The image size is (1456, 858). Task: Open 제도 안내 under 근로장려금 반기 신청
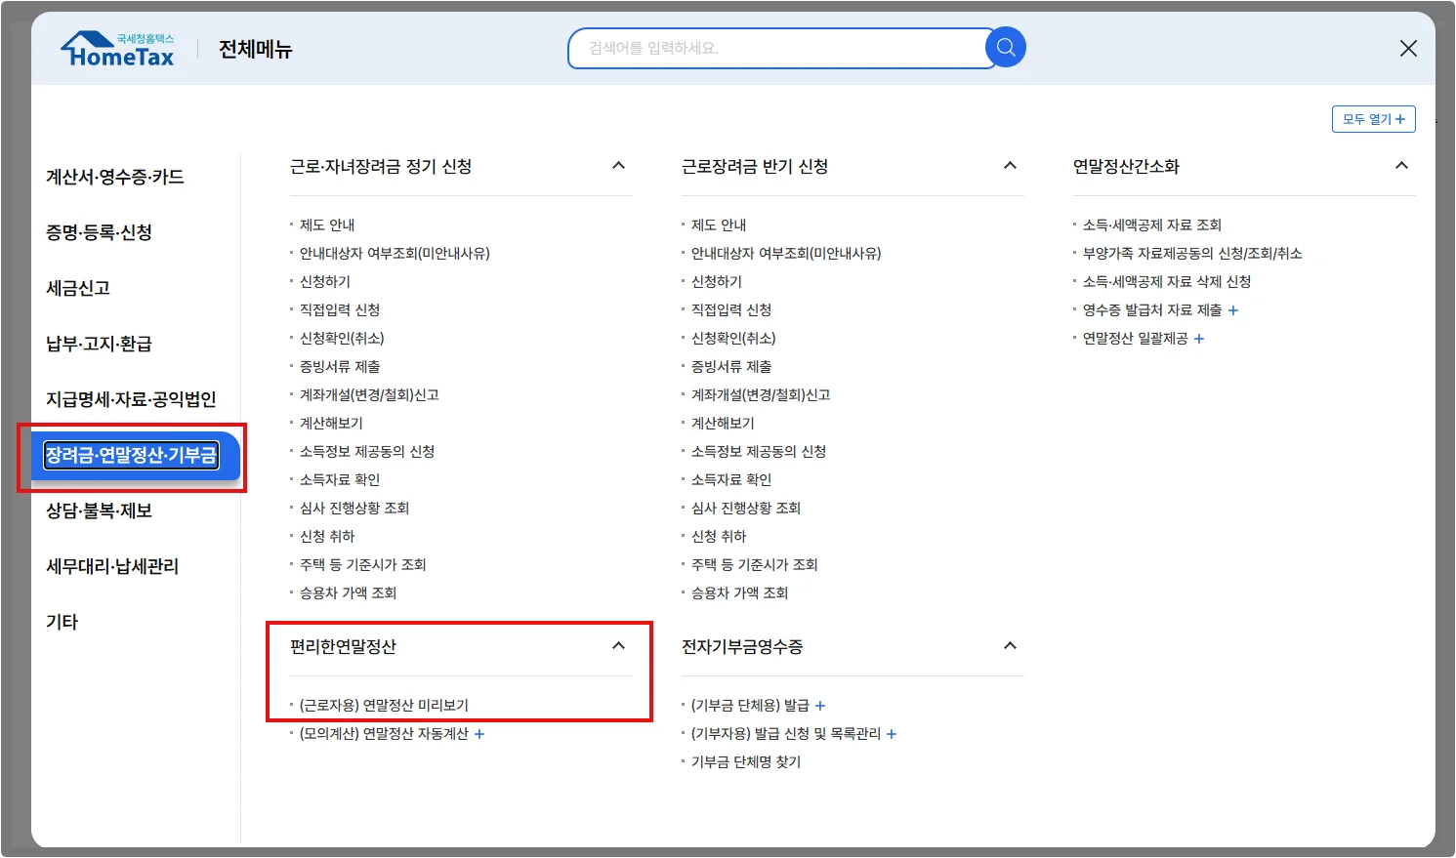pyautogui.click(x=719, y=225)
